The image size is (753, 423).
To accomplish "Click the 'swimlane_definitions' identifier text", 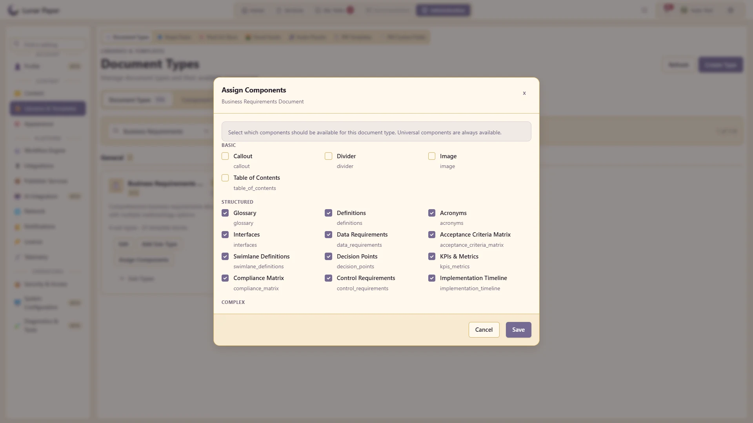I will [258, 267].
